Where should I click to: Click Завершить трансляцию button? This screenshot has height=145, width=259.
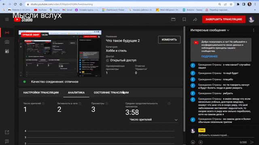pyautogui.click(x=224, y=19)
